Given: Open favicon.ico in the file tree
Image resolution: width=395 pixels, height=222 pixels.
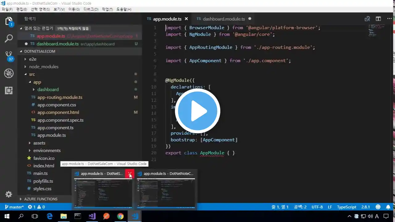Looking at the screenshot, I should pos(44,158).
